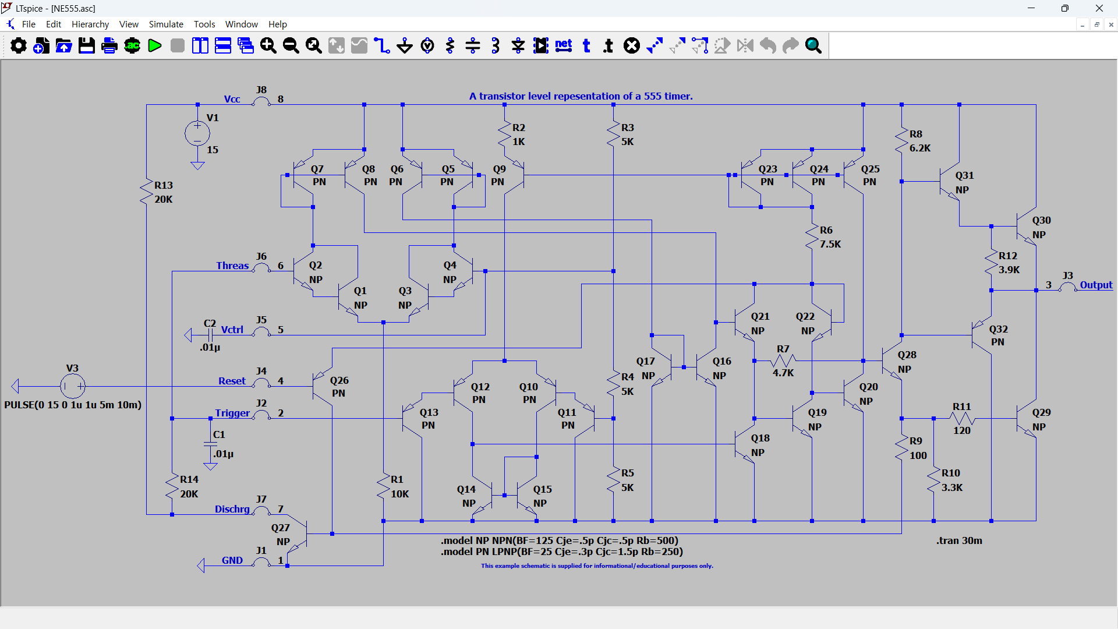Open the settings gear in the toolbar

[19, 45]
